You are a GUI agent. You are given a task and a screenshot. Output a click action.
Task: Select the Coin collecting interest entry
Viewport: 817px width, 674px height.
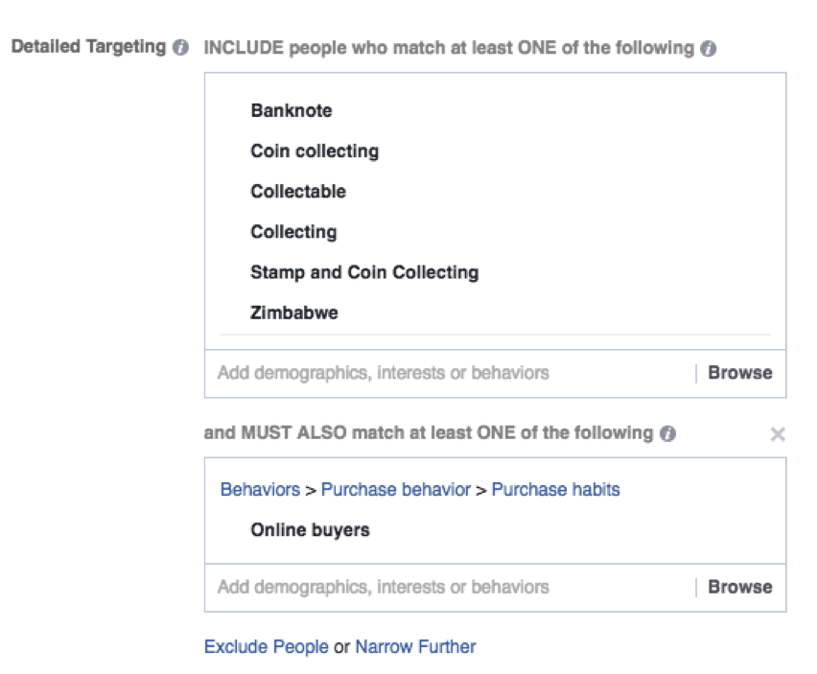315,151
